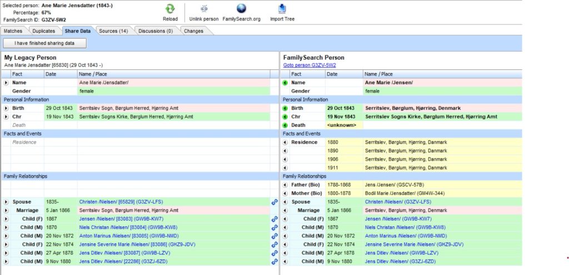
Task: Click arrow beside Legacy Spouse row
Action: click(6, 202)
